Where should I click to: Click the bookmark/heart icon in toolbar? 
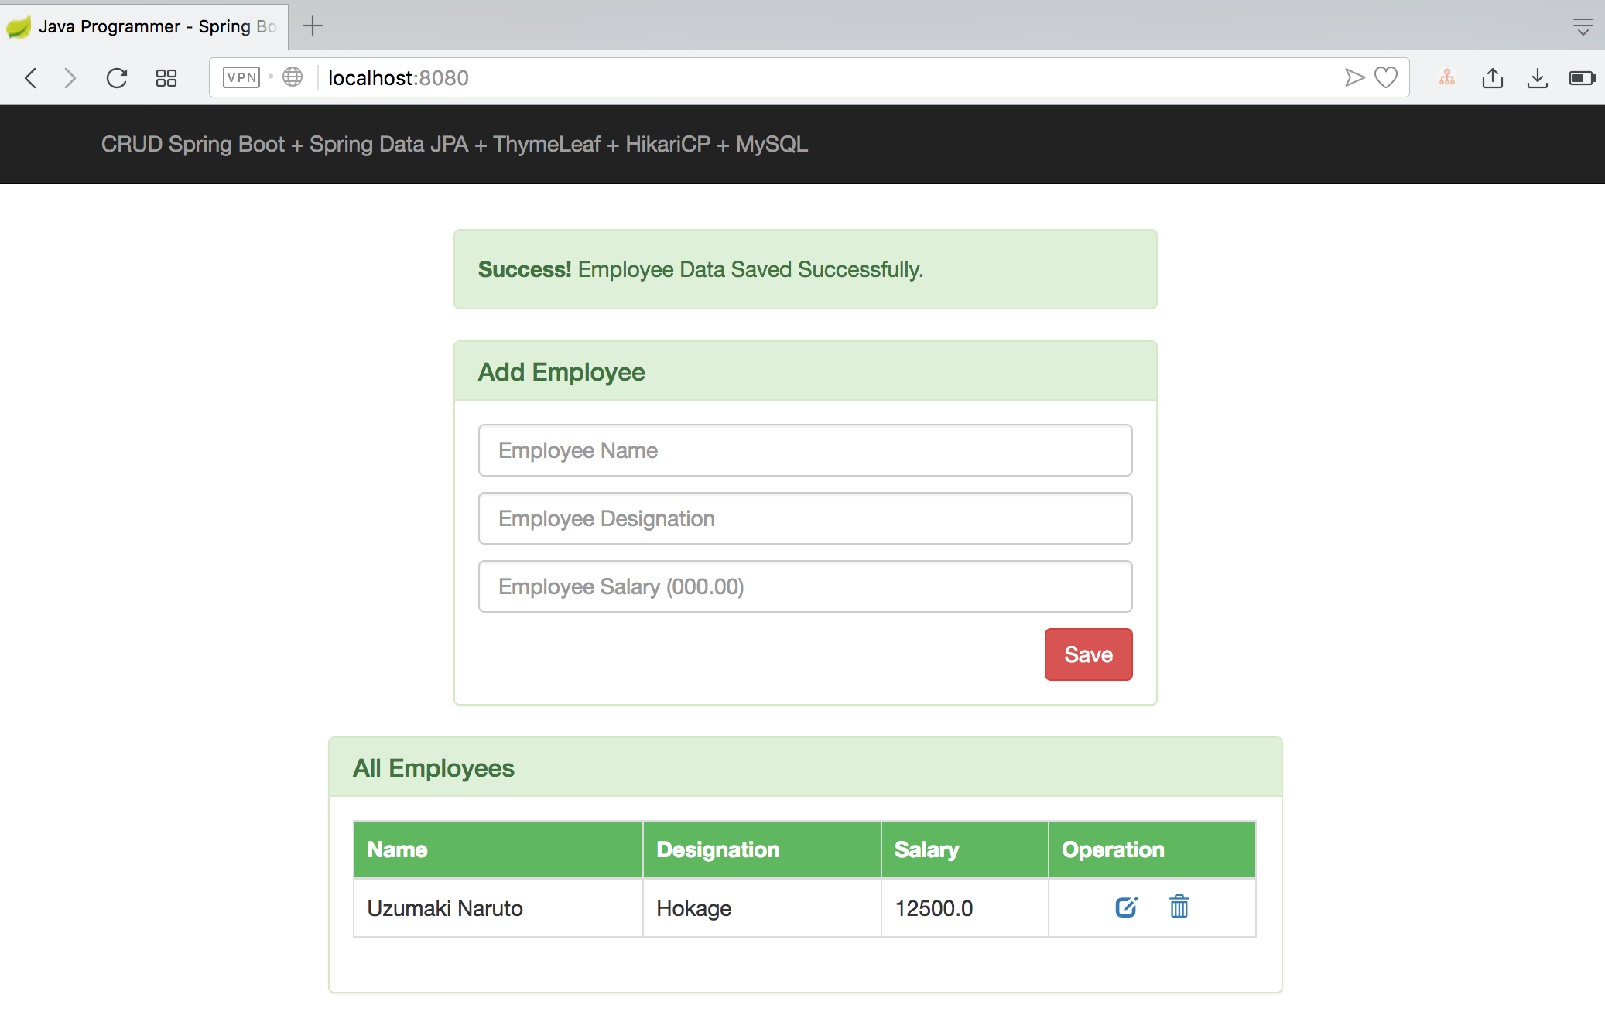[1385, 77]
